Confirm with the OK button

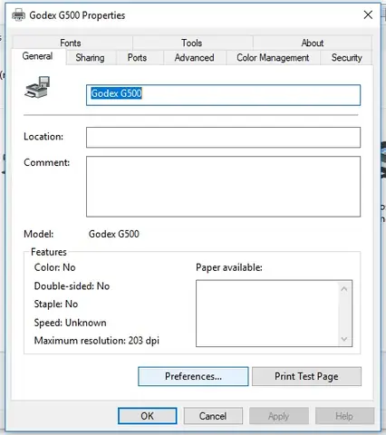point(148,416)
